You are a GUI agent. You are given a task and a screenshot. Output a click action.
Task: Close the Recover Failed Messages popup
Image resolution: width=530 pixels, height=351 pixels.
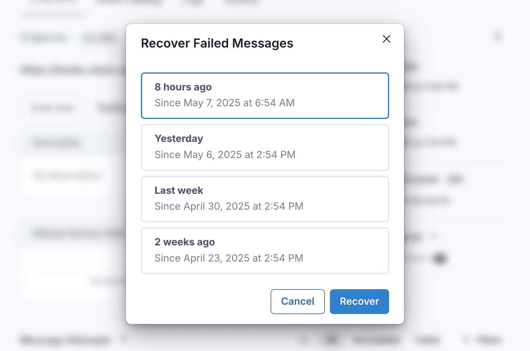tap(386, 39)
